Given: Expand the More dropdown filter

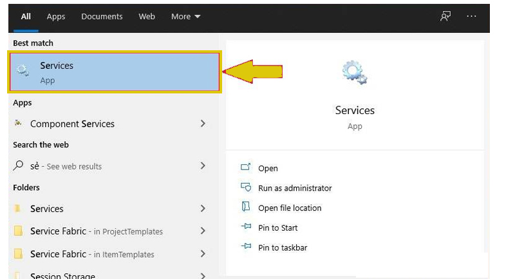Looking at the screenshot, I should [185, 17].
